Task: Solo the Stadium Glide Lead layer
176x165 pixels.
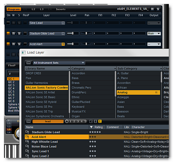Action: coord(19,33)
